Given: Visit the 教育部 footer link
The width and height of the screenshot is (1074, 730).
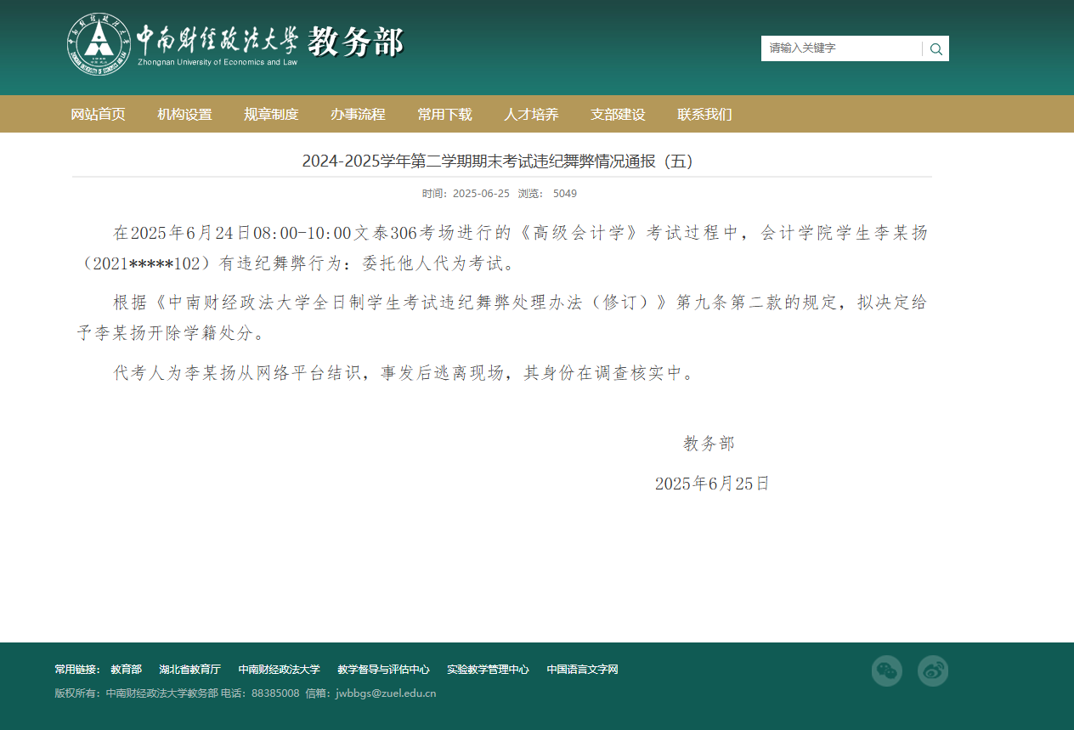Looking at the screenshot, I should click(x=126, y=669).
